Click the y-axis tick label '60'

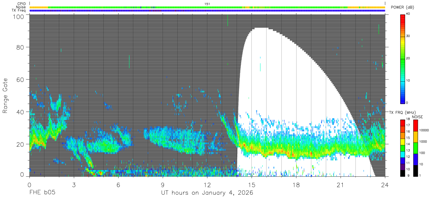[x=20, y=79]
